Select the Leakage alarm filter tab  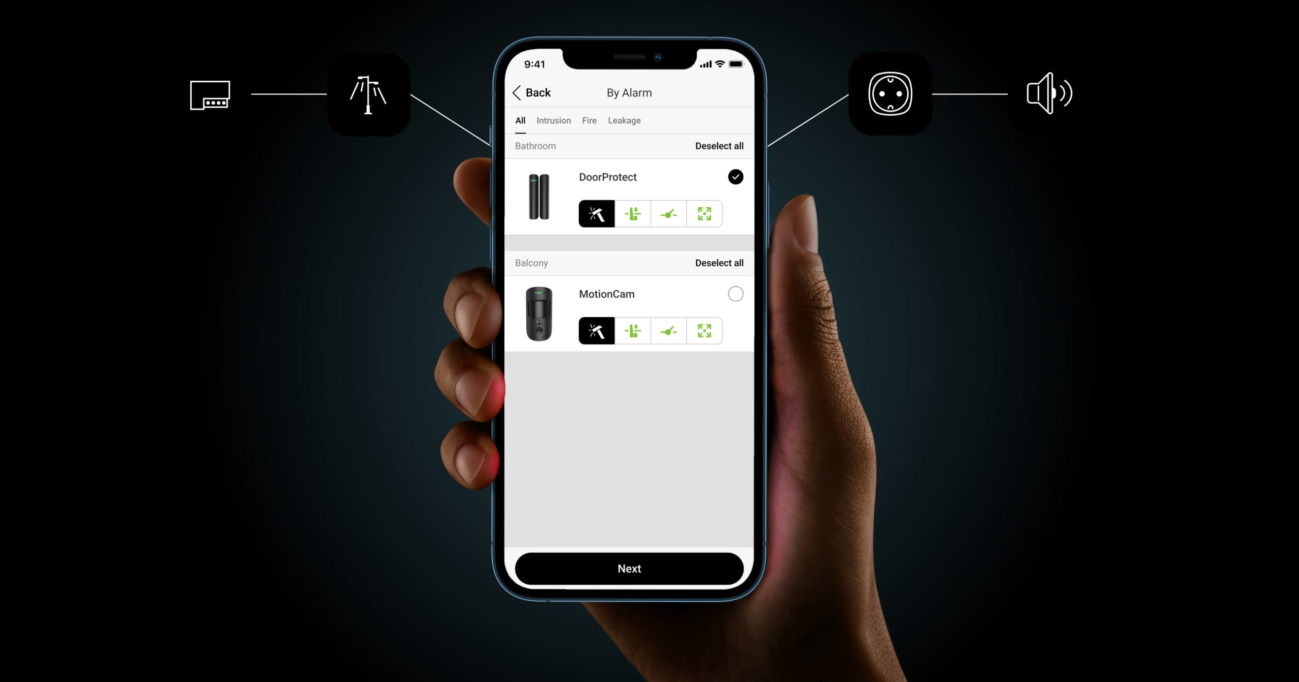(624, 120)
